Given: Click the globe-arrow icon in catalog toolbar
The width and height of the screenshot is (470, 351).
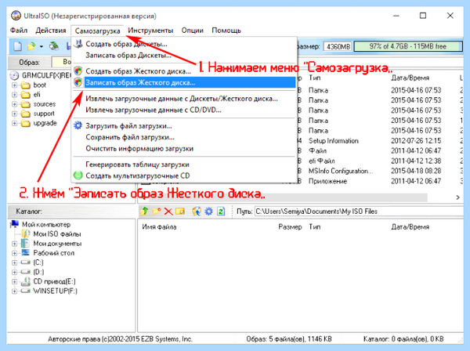Looking at the screenshot, I should tap(197, 212).
